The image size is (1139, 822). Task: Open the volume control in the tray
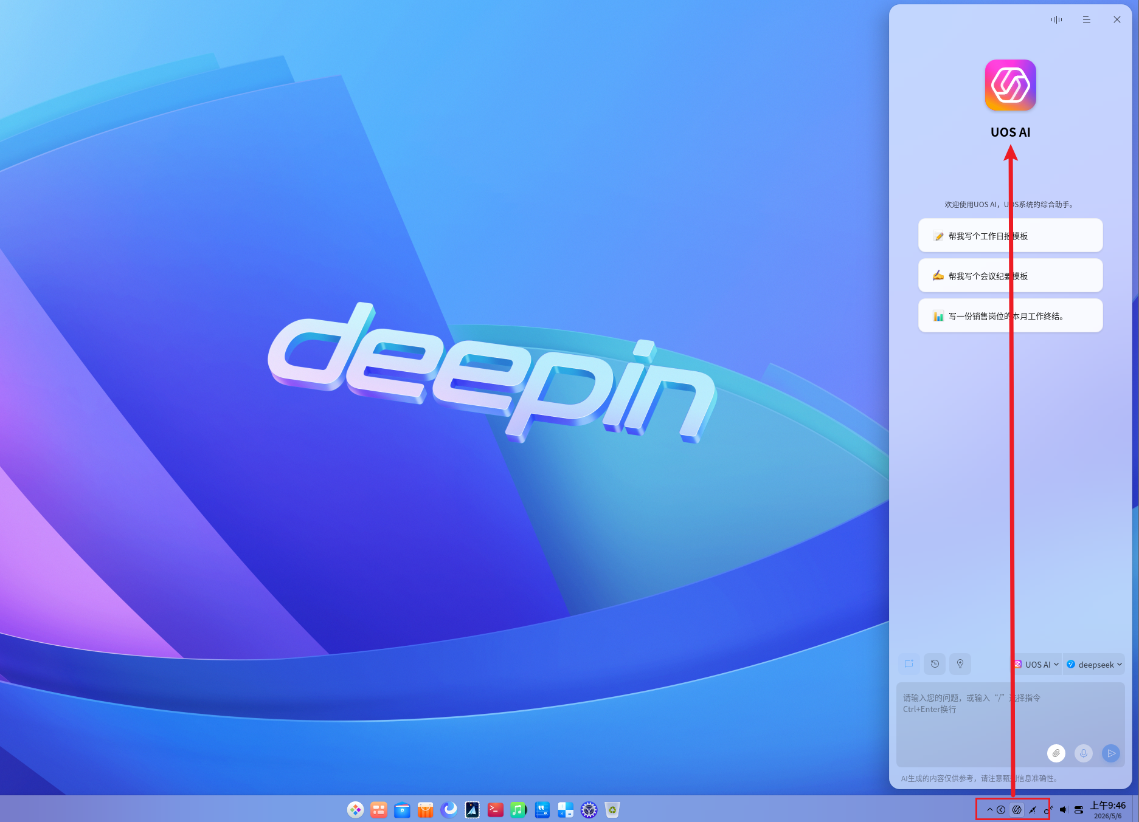[x=1064, y=810]
